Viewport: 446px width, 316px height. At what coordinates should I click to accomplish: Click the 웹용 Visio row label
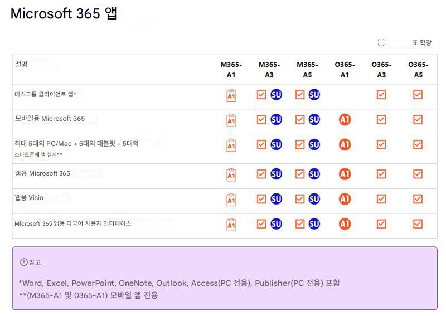[29, 197]
